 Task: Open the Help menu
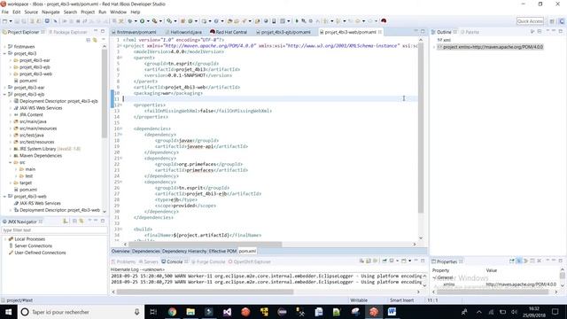coord(136,12)
